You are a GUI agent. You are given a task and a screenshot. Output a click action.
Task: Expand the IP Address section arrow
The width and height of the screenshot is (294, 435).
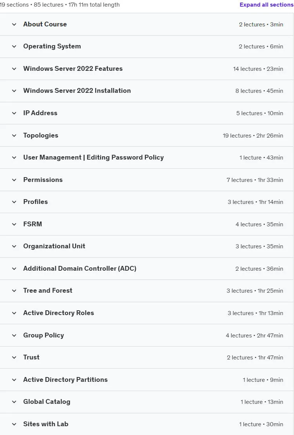(x=14, y=113)
